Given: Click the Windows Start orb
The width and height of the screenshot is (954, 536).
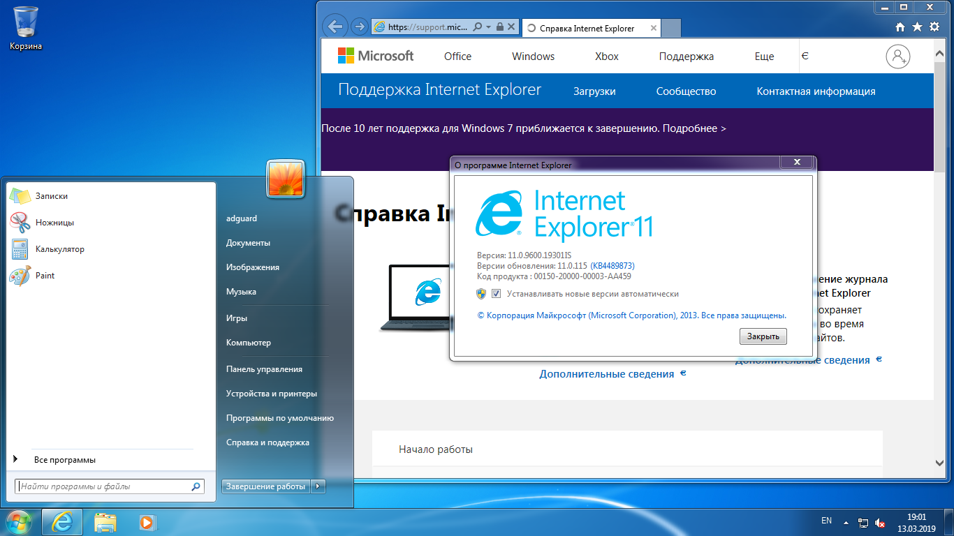Looking at the screenshot, I should click(19, 521).
